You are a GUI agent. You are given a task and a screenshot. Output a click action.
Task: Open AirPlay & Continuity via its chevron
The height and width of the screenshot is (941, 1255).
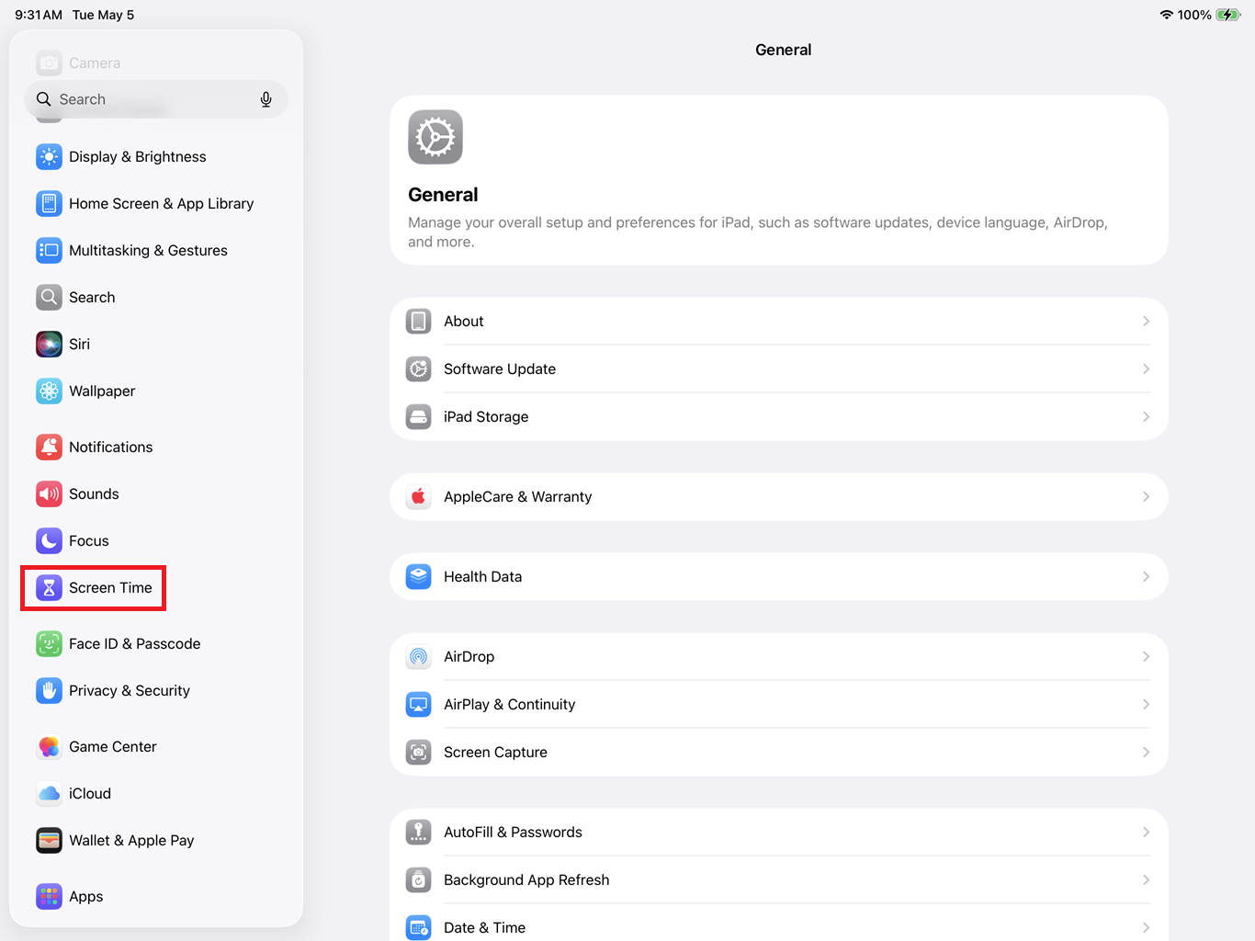(1146, 705)
